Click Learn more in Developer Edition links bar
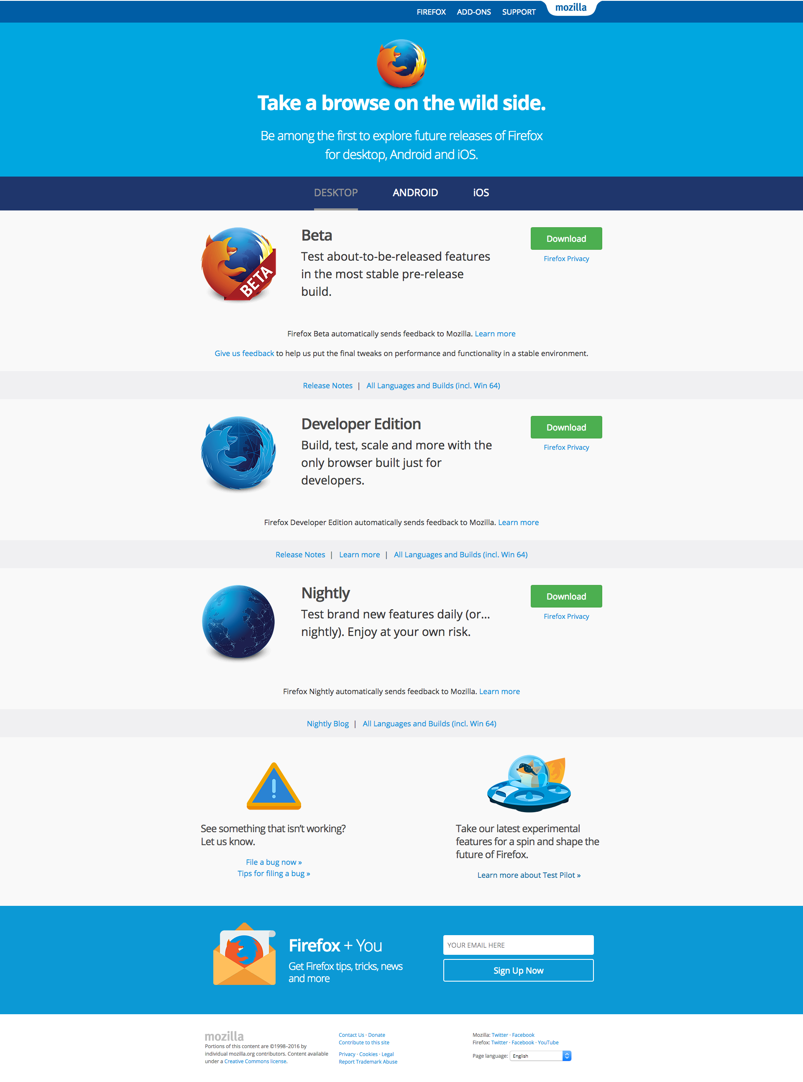The height and width of the screenshot is (1082, 803). (x=359, y=554)
